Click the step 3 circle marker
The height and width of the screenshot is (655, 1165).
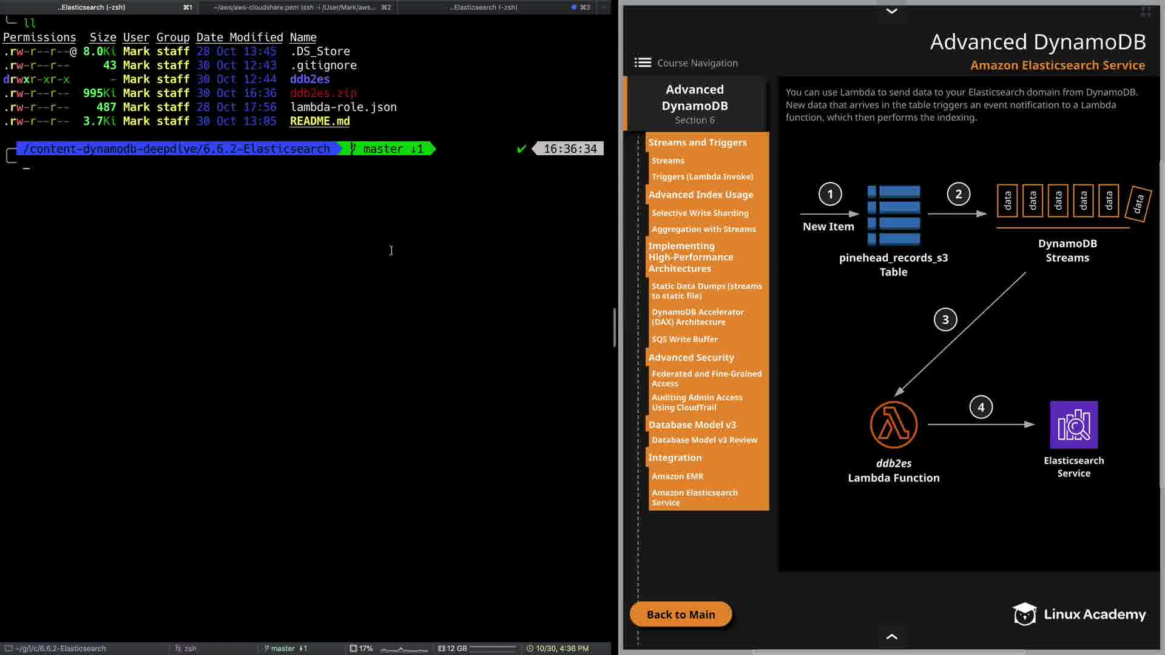click(x=945, y=320)
